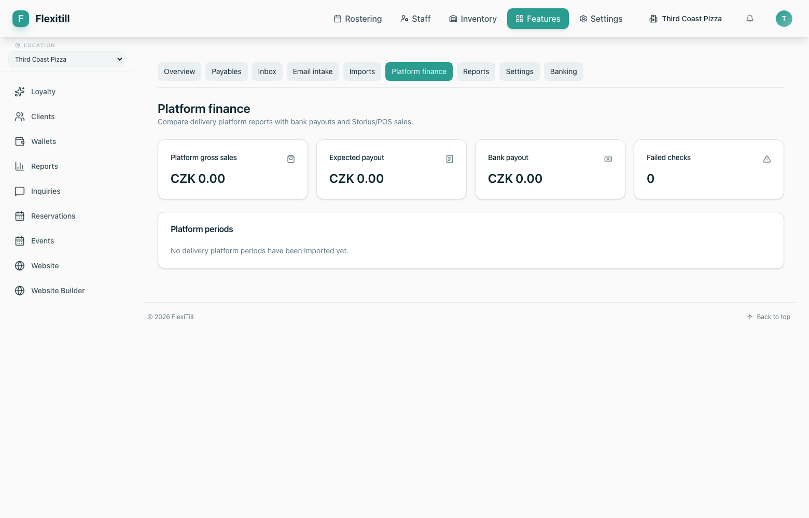This screenshot has height=518, width=809.
Task: Switch to the Payables tab
Action: [227, 71]
